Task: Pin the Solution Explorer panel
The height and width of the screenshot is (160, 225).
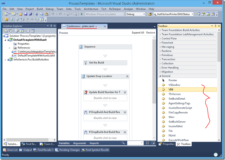Action: (x=51, y=26)
